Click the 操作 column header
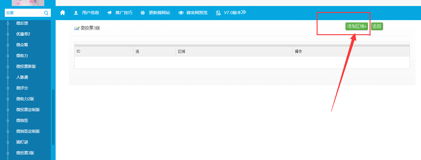The width and height of the screenshot is (421, 160). click(x=351, y=51)
